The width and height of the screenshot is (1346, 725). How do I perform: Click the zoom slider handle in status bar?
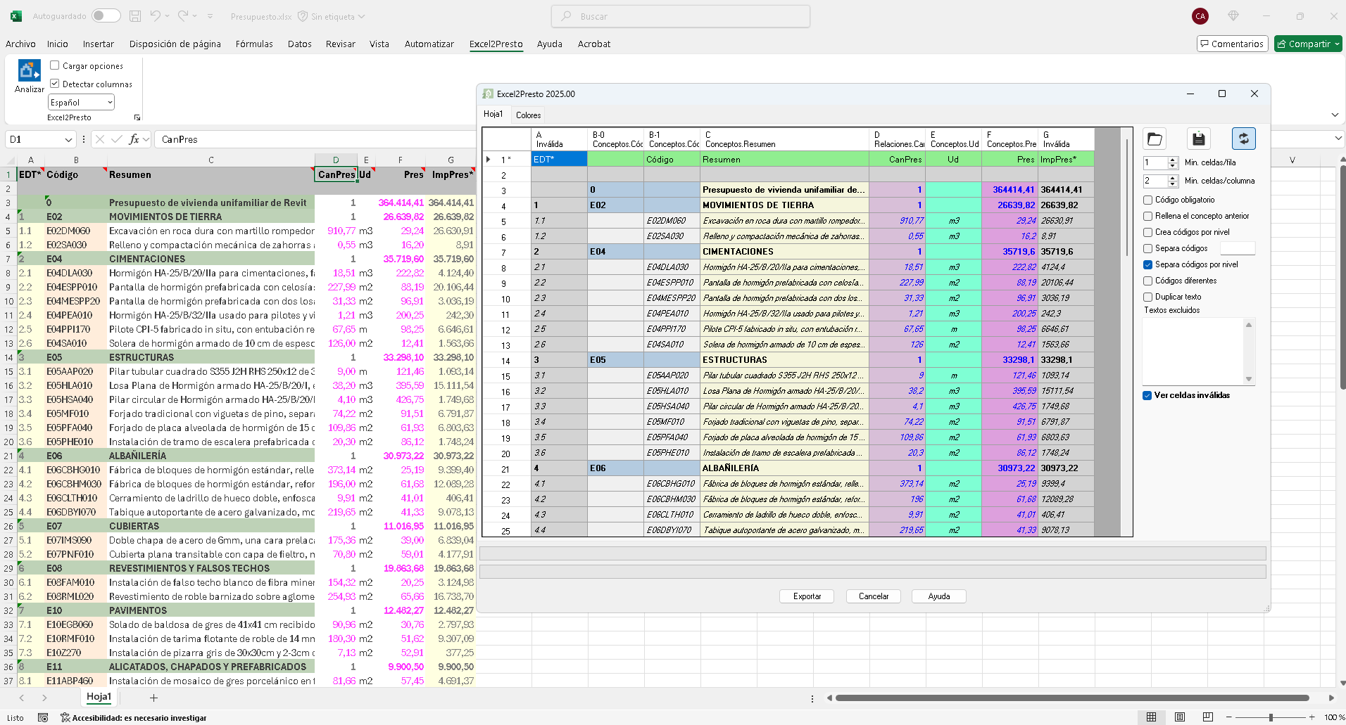1271,717
